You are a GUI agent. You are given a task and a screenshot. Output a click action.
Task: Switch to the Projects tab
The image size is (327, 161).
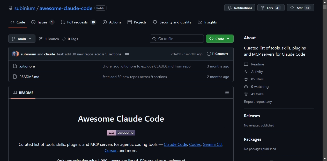137,22
